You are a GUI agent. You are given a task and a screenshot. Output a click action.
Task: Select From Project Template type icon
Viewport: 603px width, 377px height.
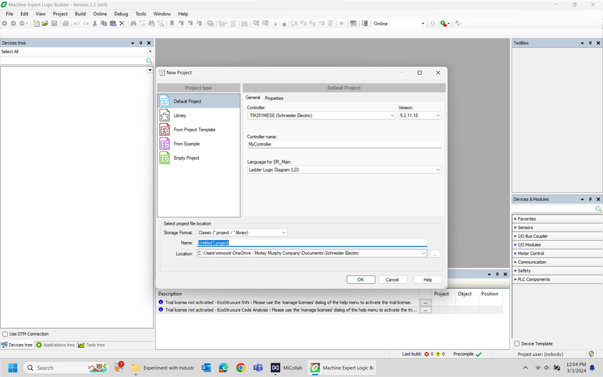pyautogui.click(x=164, y=130)
